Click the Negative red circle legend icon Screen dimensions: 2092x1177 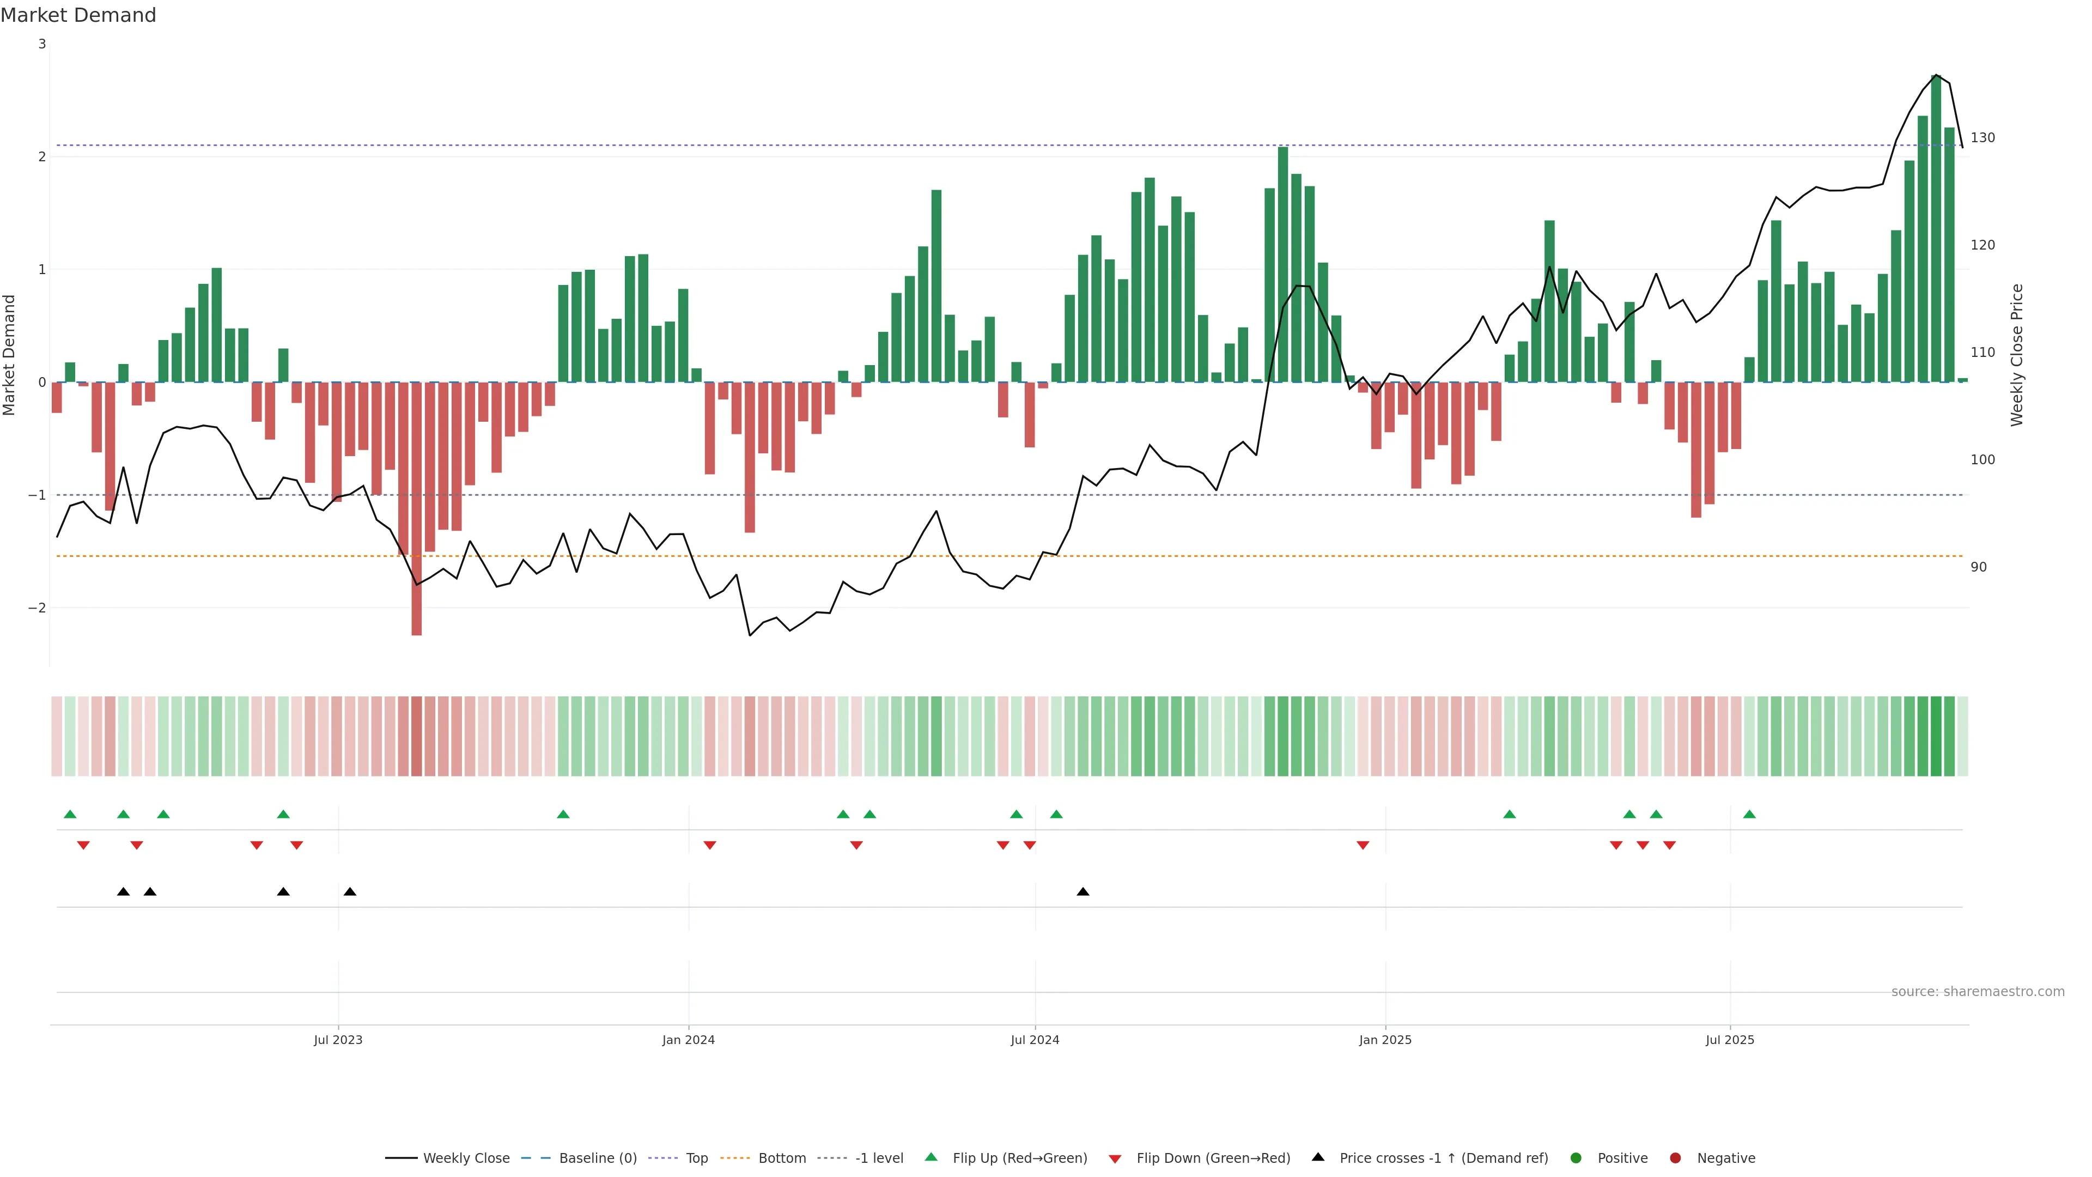(1675, 1157)
